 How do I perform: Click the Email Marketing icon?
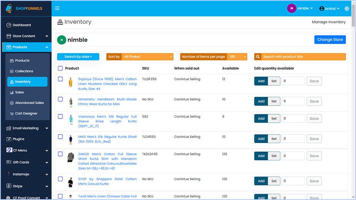[x=8, y=128]
